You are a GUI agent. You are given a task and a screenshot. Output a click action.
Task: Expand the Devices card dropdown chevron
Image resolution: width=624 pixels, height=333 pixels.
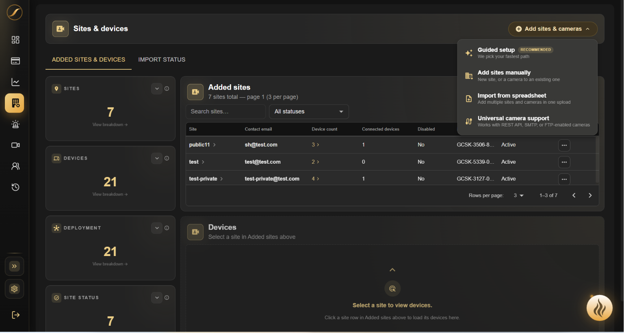157,158
